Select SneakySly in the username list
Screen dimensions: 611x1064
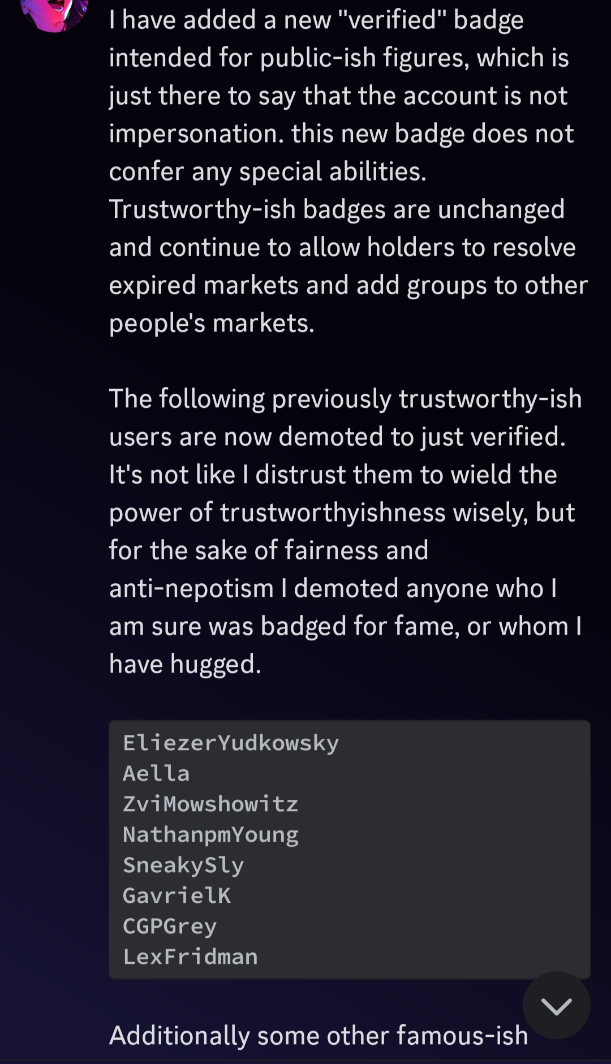183,865
